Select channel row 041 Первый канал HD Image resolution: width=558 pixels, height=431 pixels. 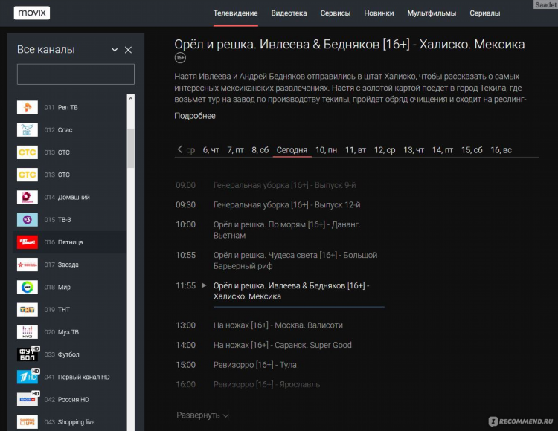coord(69,377)
